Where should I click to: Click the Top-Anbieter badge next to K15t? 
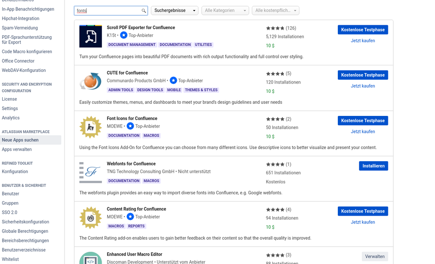(123, 35)
